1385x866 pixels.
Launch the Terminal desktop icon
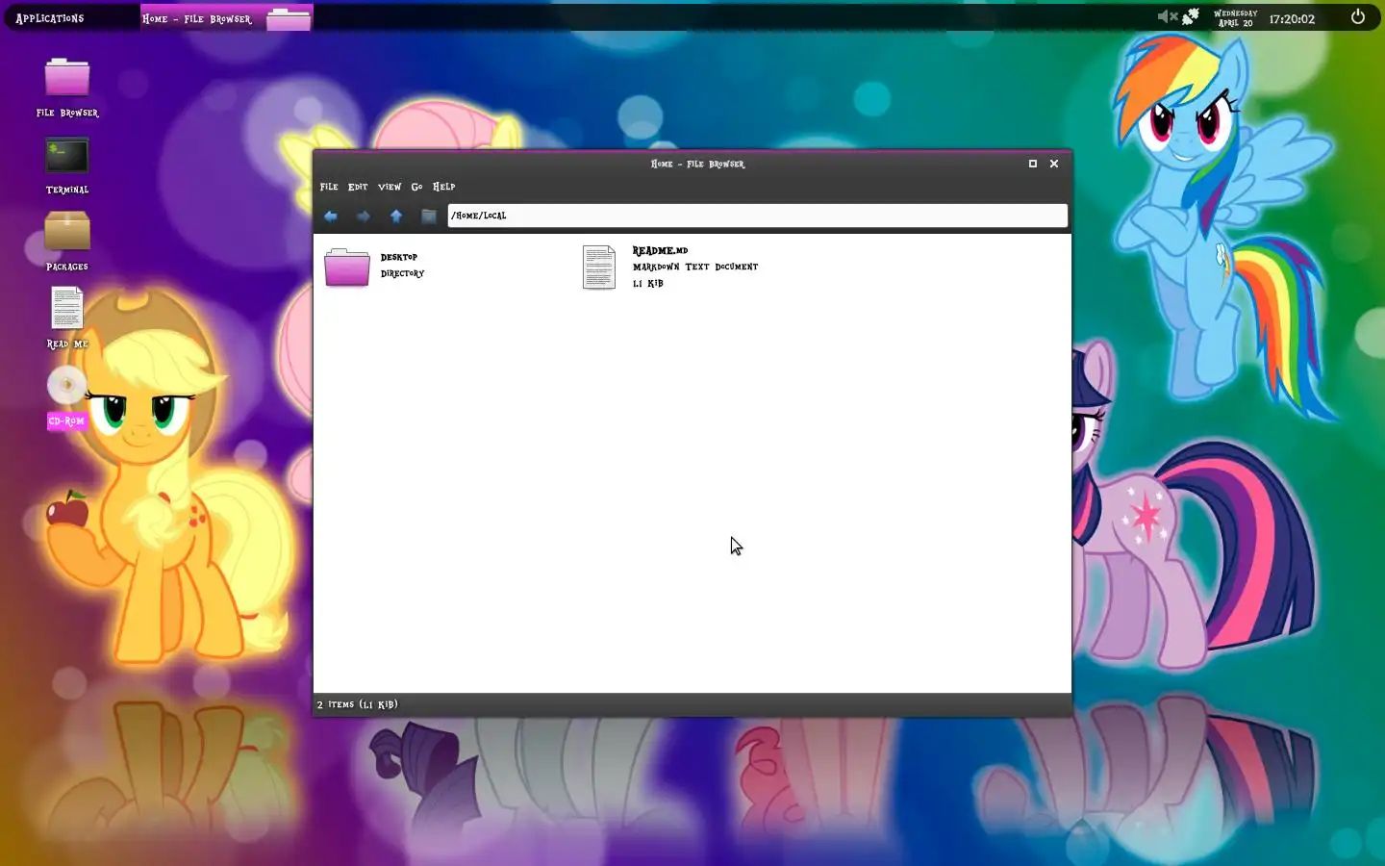pyautogui.click(x=67, y=155)
